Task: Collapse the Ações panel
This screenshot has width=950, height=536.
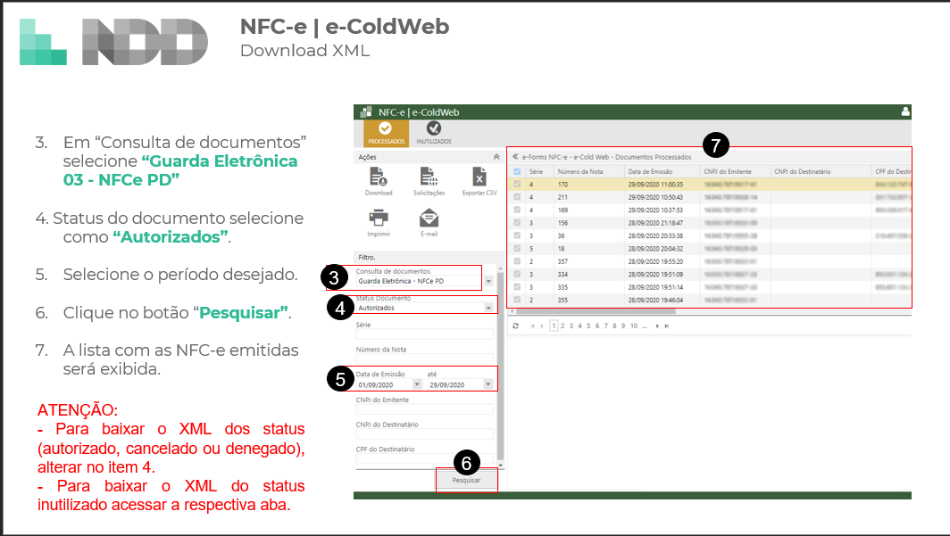Action: 496,157
